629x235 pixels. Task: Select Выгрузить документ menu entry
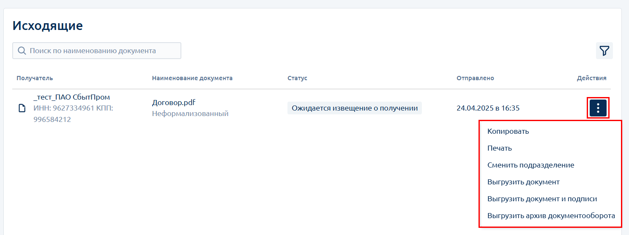pos(523,182)
